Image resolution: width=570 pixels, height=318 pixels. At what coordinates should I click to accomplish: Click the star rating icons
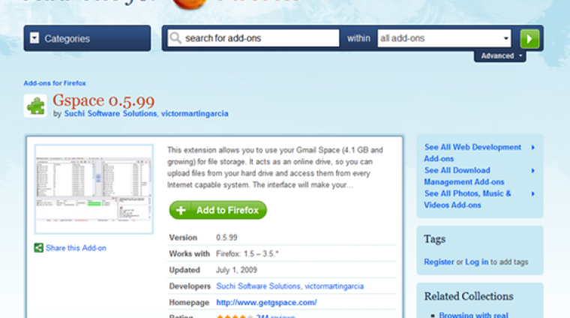tap(234, 316)
